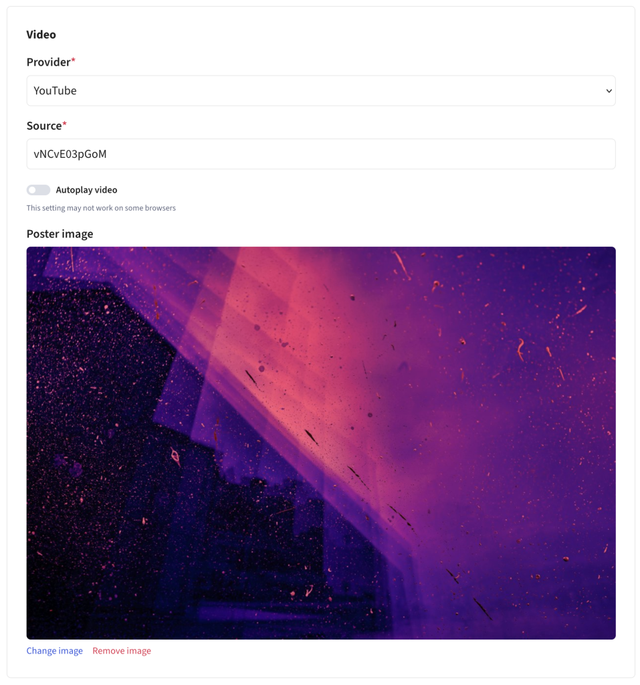Toggle the Autoplay video switch
Viewport: 640px width, 685px height.
coord(38,189)
